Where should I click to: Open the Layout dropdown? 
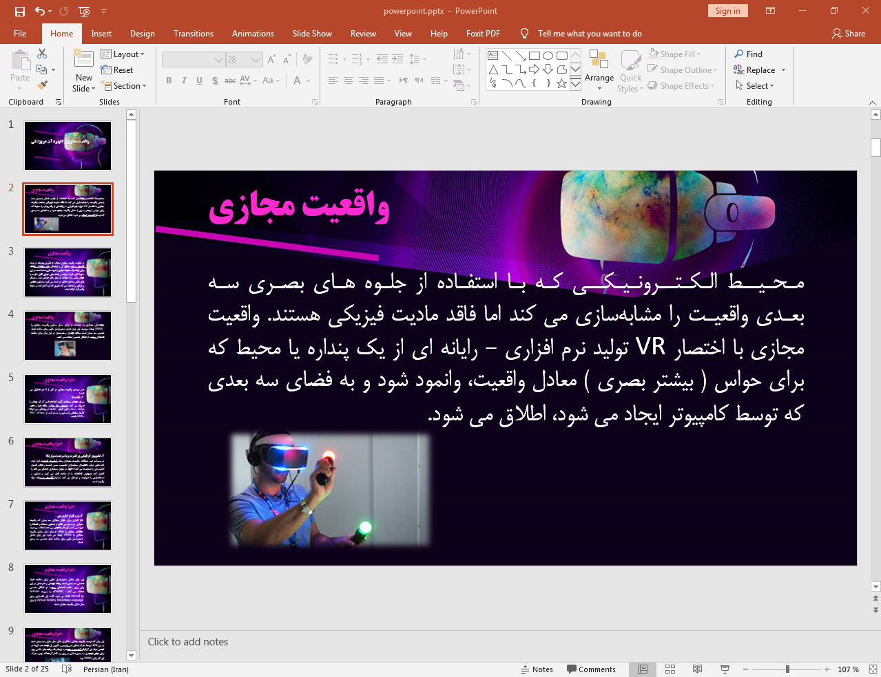(x=123, y=54)
